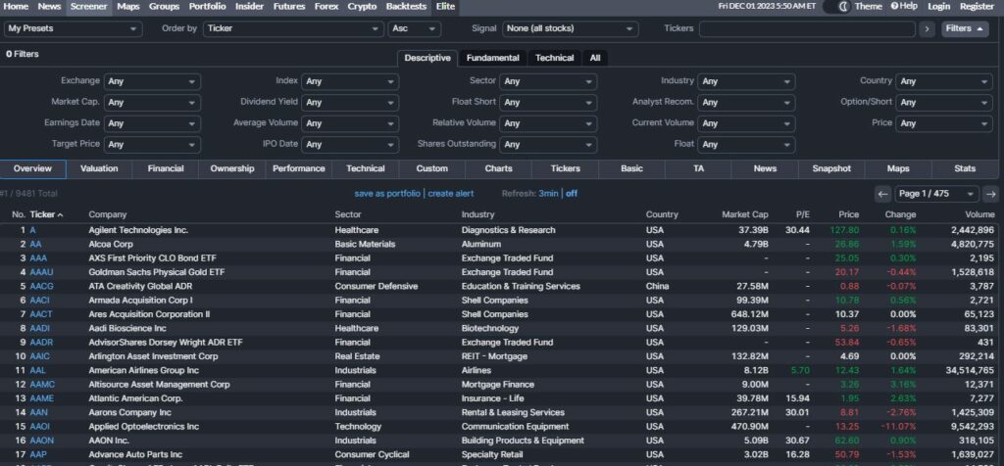
Task: Switch to the Valuation view tab
Action: coord(99,168)
